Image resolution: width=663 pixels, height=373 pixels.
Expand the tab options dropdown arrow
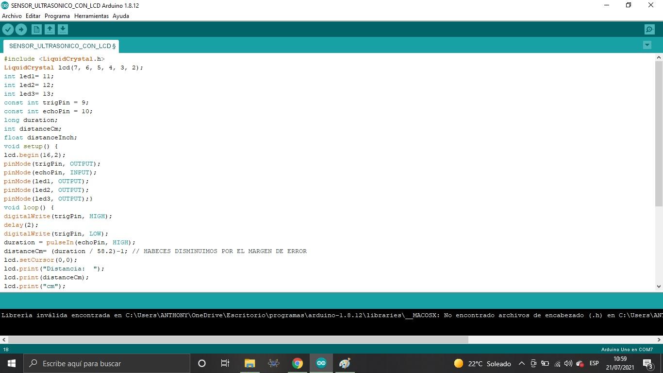tap(647, 45)
